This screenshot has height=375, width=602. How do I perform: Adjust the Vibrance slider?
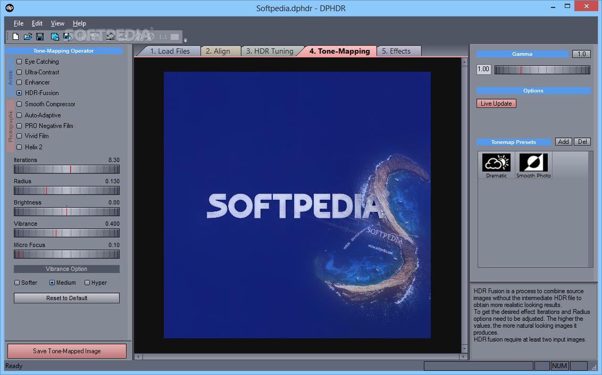tap(67, 233)
